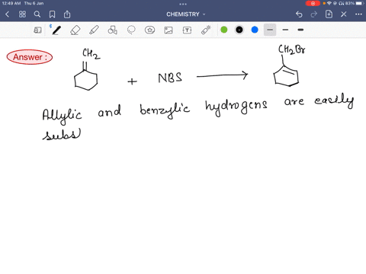Viewport: 366px width, 274px height.
Task: Bookmark the current page
Action: pyautogui.click(x=52, y=14)
